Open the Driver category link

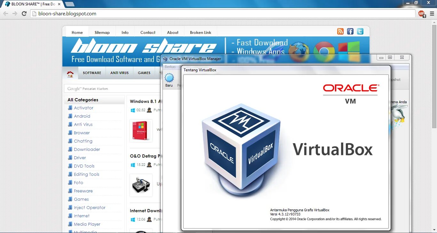[80, 158]
